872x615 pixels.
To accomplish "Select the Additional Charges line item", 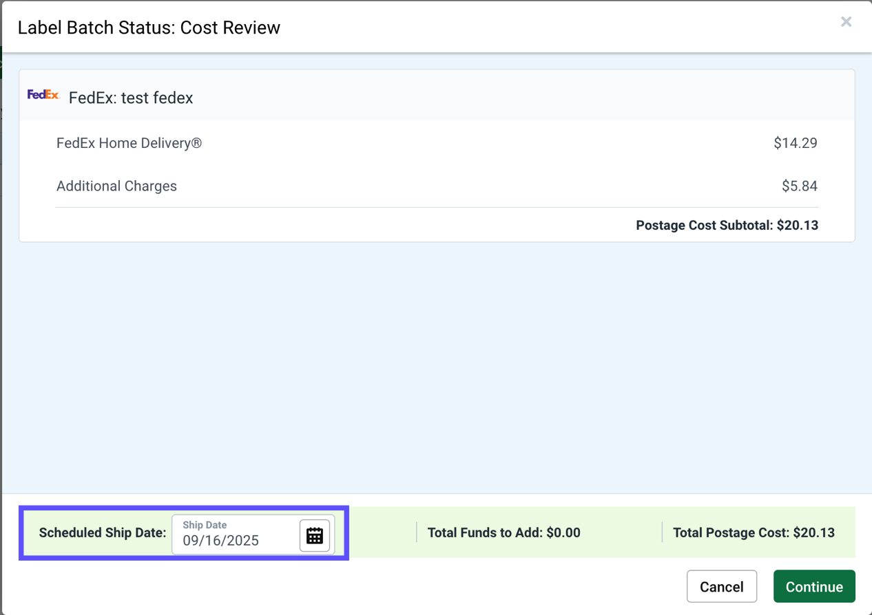I will coord(116,186).
